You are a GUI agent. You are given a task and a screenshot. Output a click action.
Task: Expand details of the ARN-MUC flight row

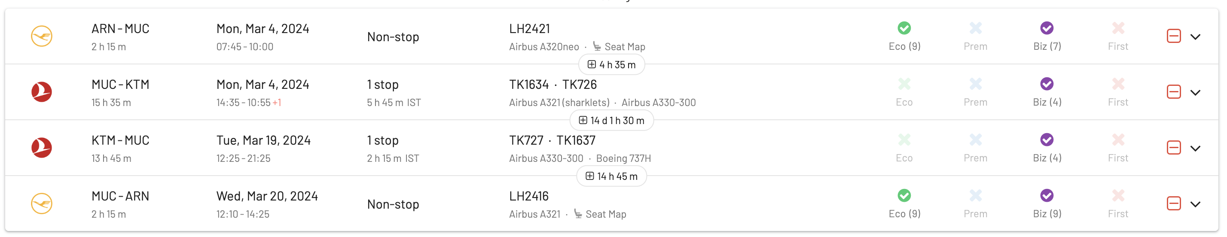pyautogui.click(x=1195, y=36)
